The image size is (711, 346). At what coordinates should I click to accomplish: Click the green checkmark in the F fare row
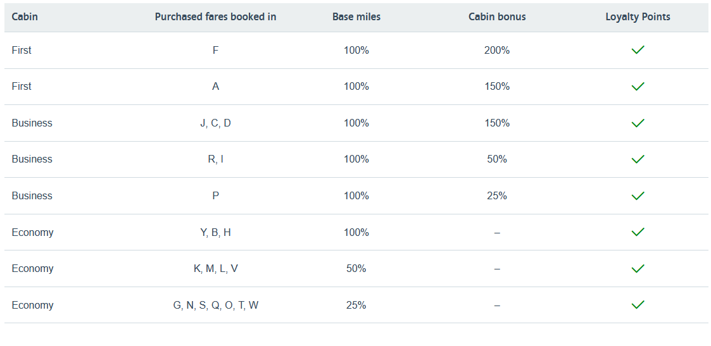638,50
